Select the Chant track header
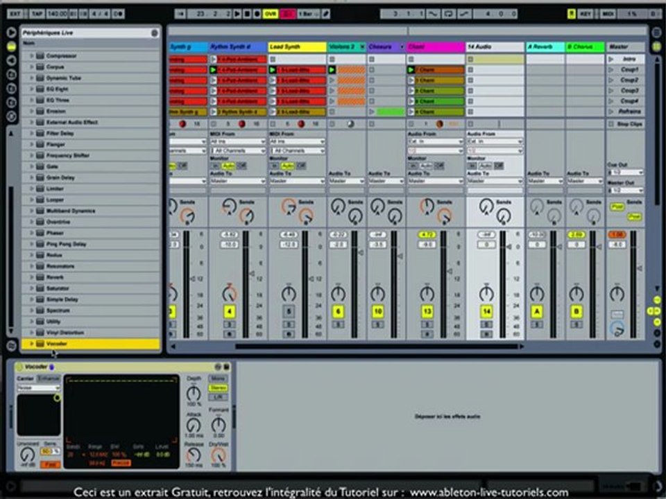This screenshot has height=499, width=666. (436, 46)
